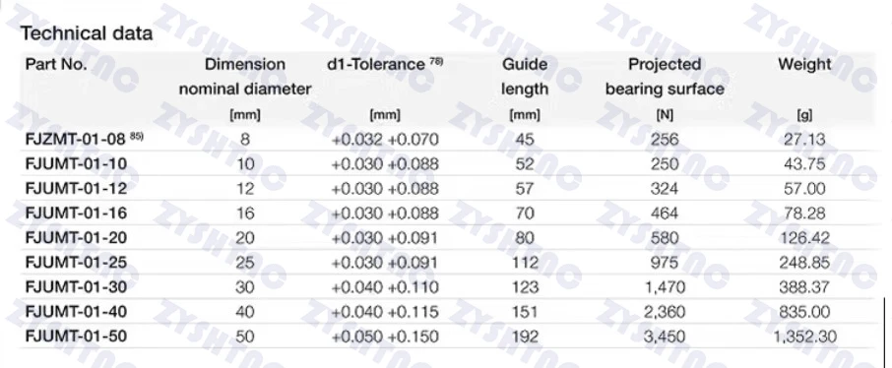Click the d1-Tolerance column header

click(x=376, y=64)
